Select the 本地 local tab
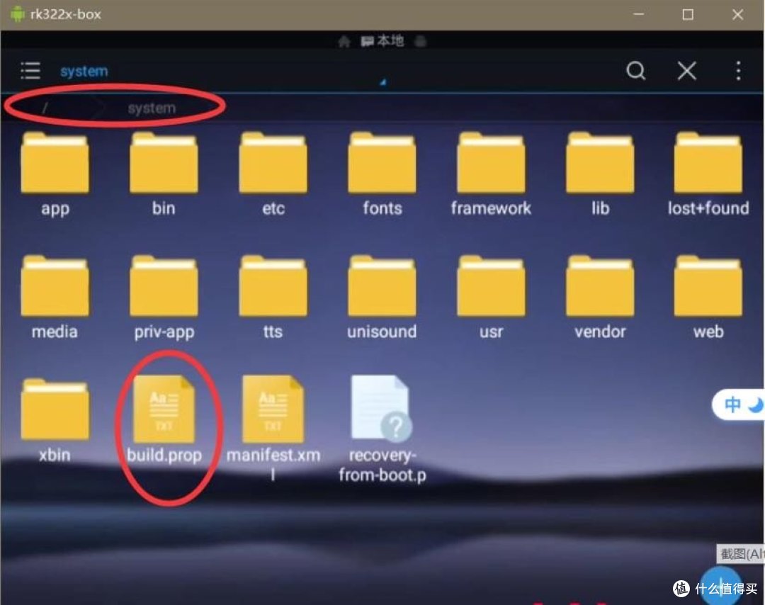Viewport: 765px width, 605px height. tap(382, 41)
